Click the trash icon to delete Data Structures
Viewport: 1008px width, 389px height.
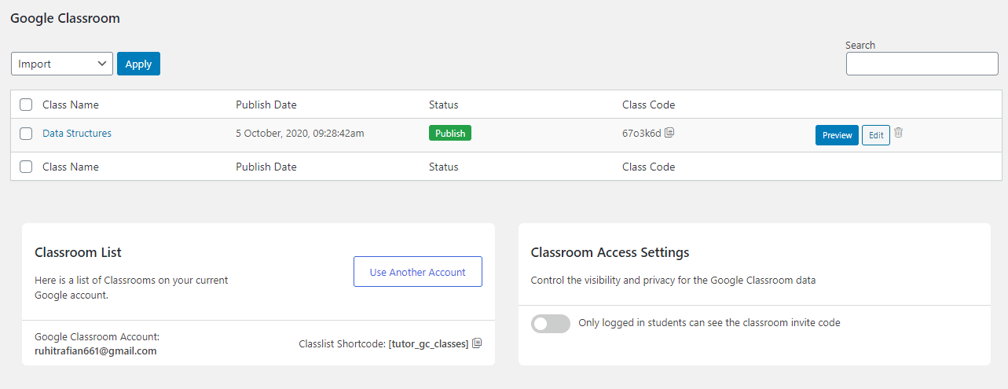(x=899, y=133)
